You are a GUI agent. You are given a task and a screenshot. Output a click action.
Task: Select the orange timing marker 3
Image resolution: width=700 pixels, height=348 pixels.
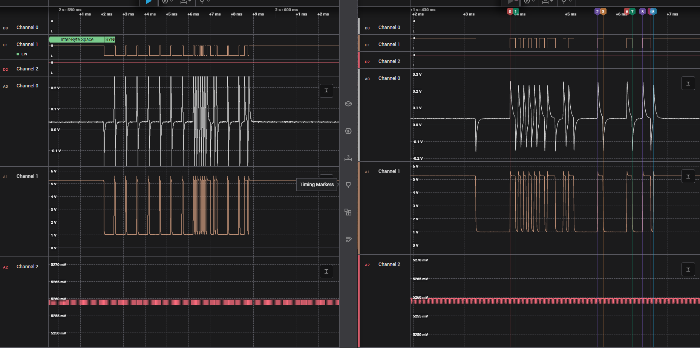click(x=603, y=12)
